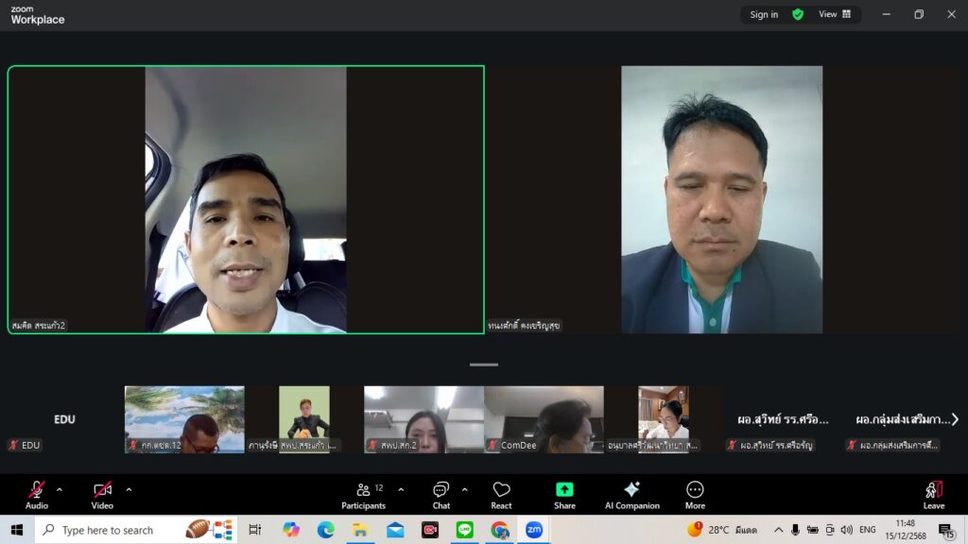Click the green encryption shield icon
This screenshot has width=968, height=544.
pyautogui.click(x=798, y=14)
